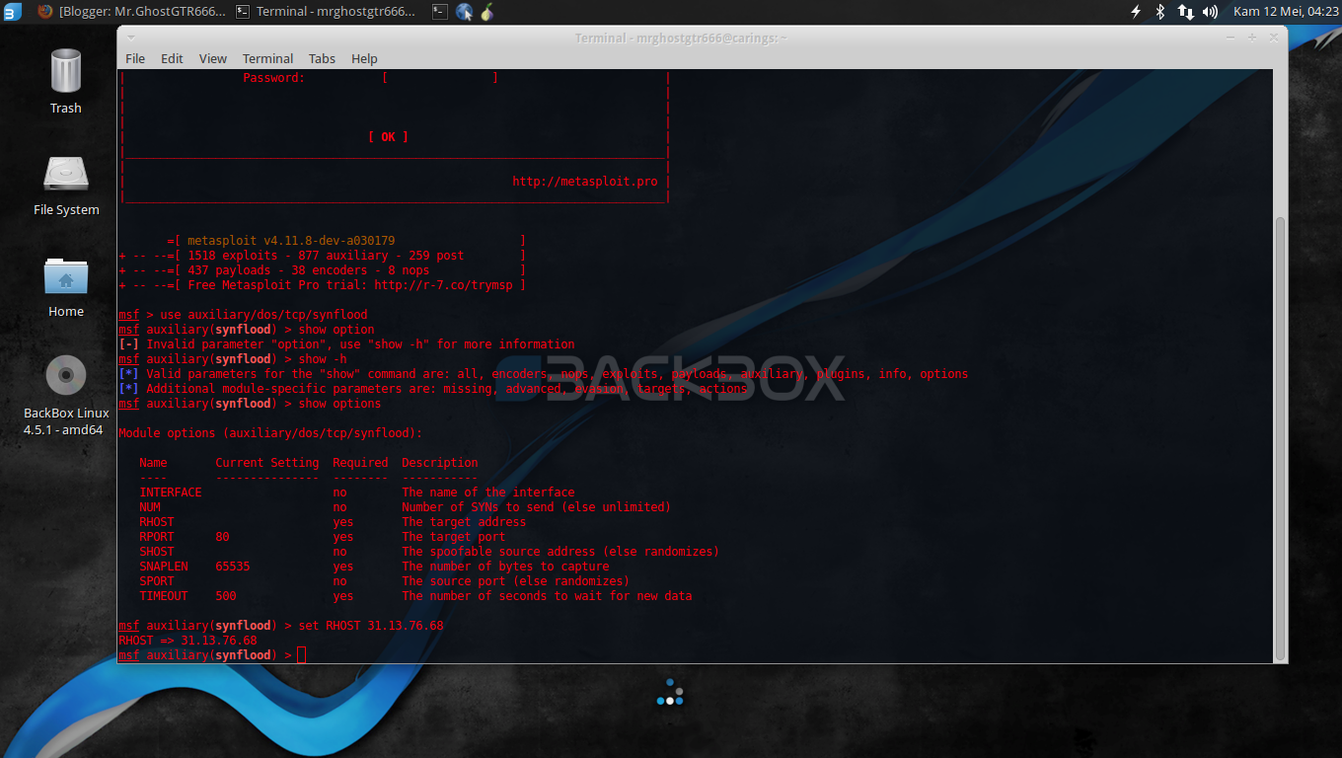Click the Current Setting column header
The width and height of the screenshot is (1342, 758).
267,463
